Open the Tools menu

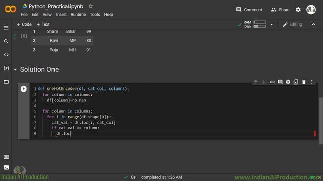coord(95,15)
